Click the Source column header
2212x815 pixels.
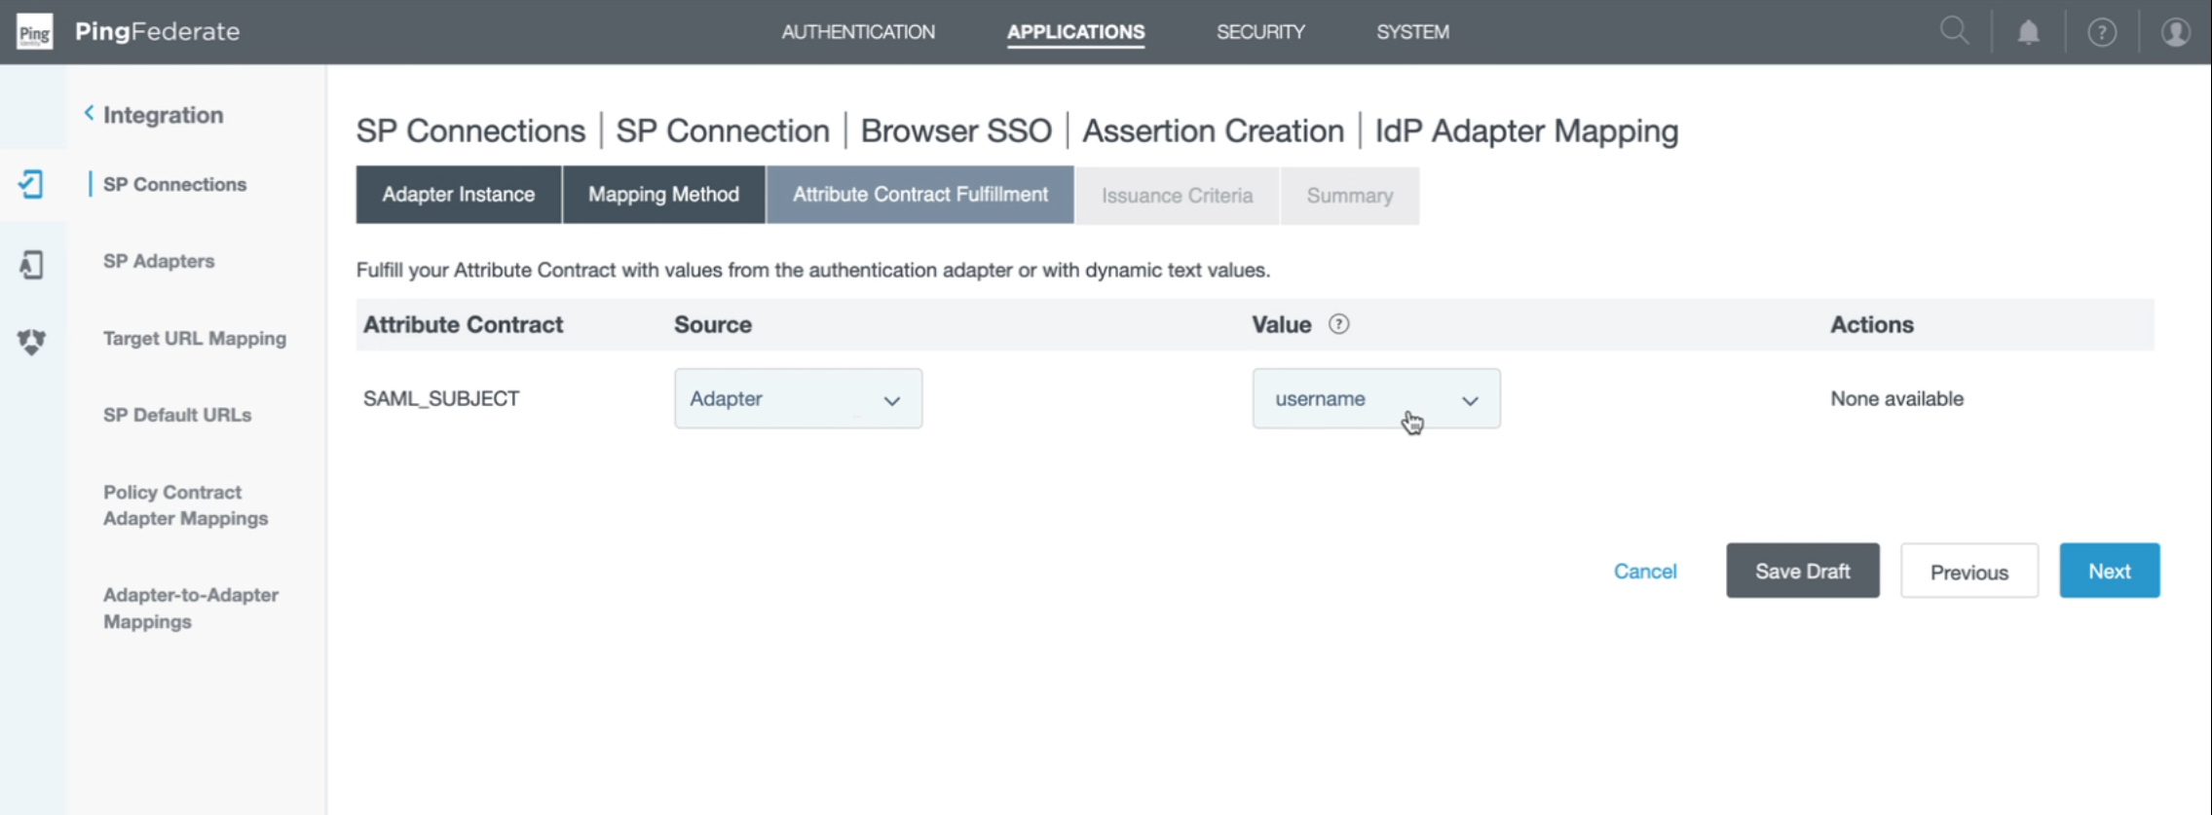coord(712,324)
